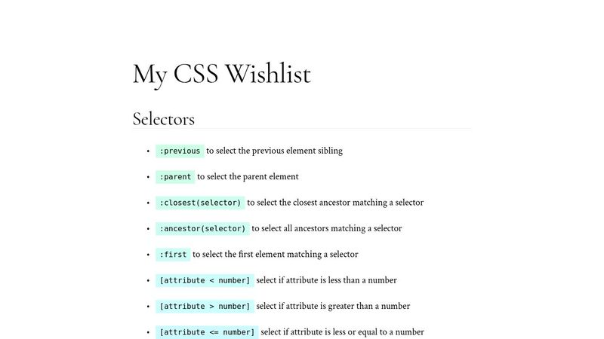
Task: Click the [attribute > number] code snippet
Action: (x=204, y=307)
